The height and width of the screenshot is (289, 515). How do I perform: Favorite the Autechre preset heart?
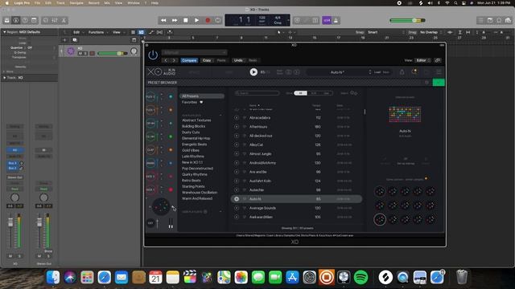coord(245,189)
